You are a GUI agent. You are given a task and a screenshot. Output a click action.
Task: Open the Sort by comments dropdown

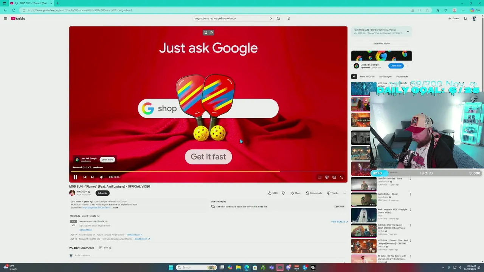(x=105, y=248)
